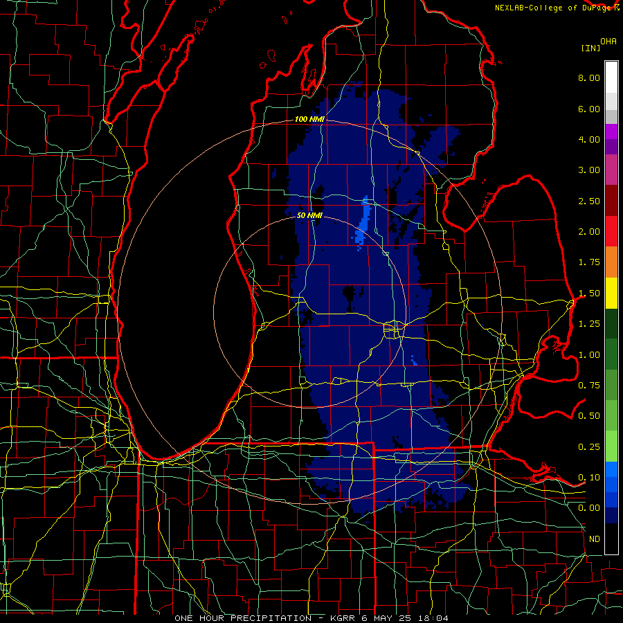The width and height of the screenshot is (623, 623).
Task: Select the 2.50 legend value
Action: [589, 201]
